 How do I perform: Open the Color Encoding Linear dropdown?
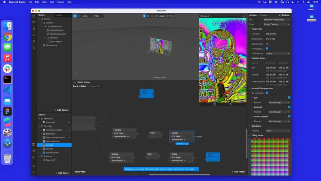(278, 54)
